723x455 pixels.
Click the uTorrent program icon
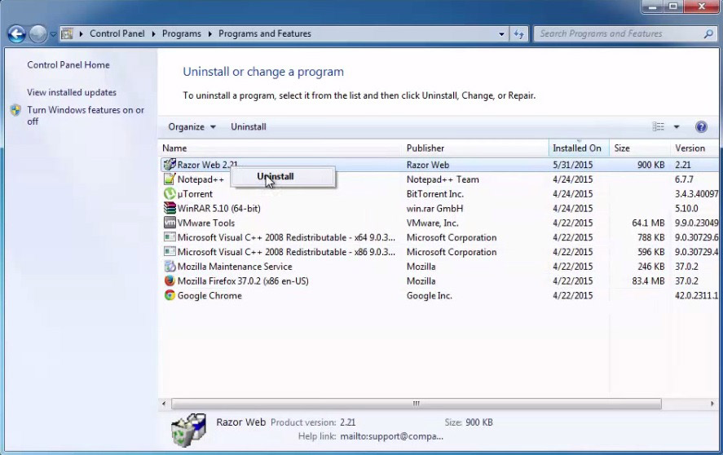170,194
